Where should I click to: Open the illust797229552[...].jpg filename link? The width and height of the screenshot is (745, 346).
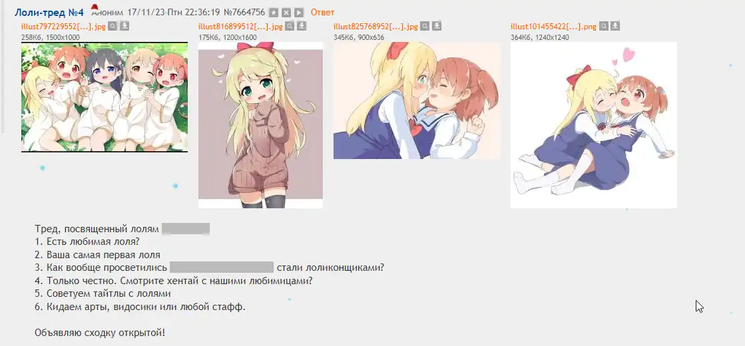[64, 27]
